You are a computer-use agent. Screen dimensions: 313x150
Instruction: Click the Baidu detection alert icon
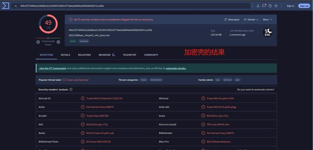[83, 133]
